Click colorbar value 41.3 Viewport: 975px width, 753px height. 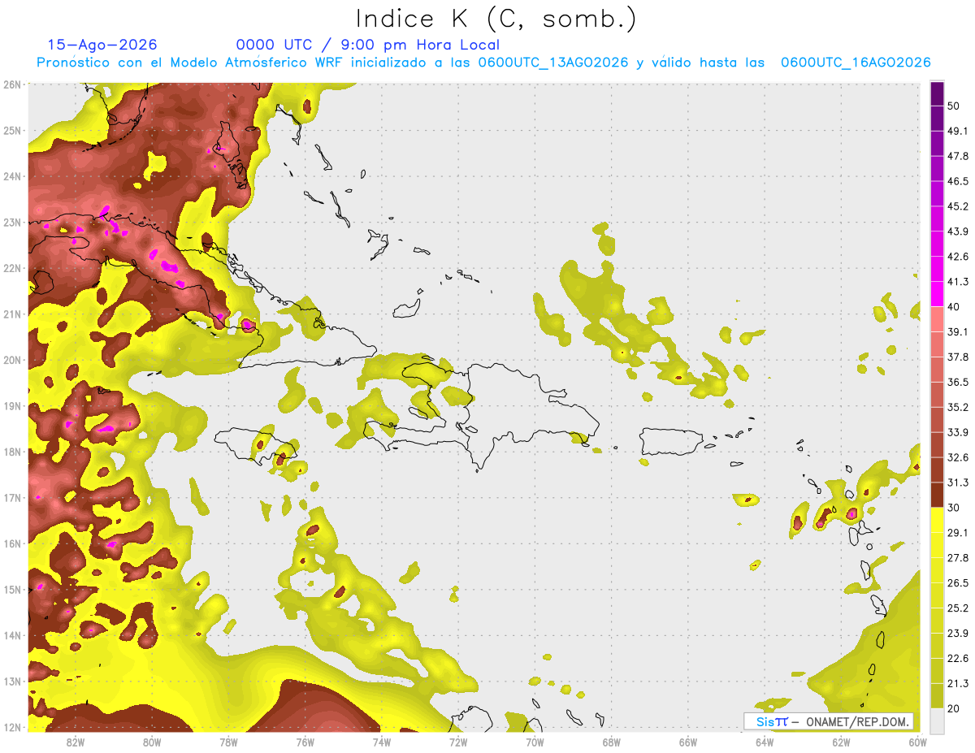pos(957,282)
